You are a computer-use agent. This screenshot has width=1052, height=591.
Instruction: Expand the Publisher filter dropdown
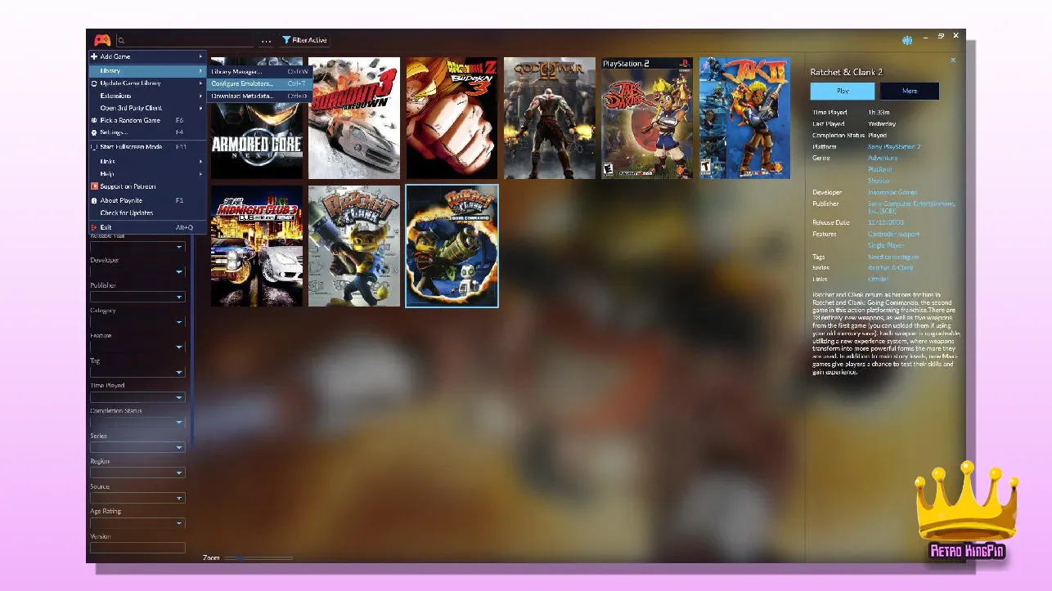[x=137, y=297]
